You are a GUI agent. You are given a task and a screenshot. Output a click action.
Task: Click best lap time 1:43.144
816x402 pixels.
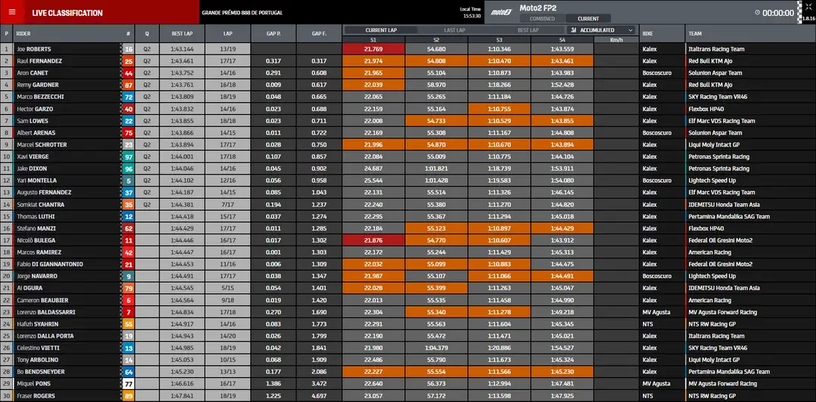182,49
